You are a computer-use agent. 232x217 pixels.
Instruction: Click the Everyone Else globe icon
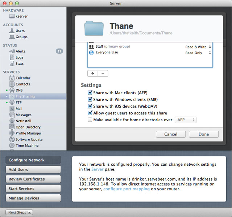(x=91, y=52)
